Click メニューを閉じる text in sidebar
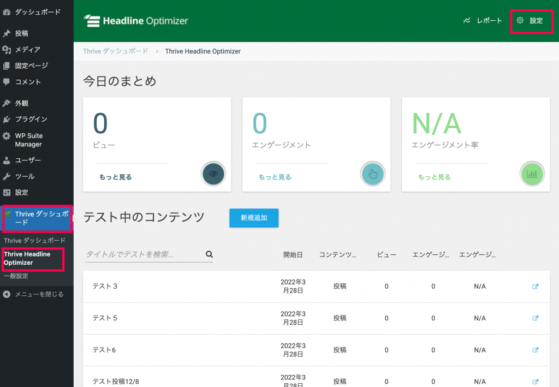The image size is (559, 387). [x=39, y=294]
